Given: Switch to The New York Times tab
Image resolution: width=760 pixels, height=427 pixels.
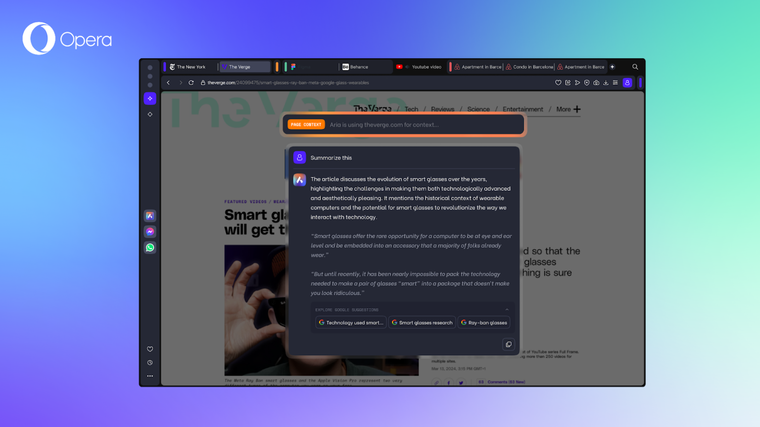Looking at the screenshot, I should (x=190, y=67).
